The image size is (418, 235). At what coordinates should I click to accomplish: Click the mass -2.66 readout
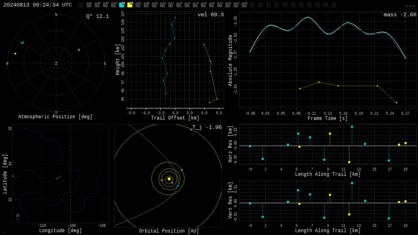[400, 15]
